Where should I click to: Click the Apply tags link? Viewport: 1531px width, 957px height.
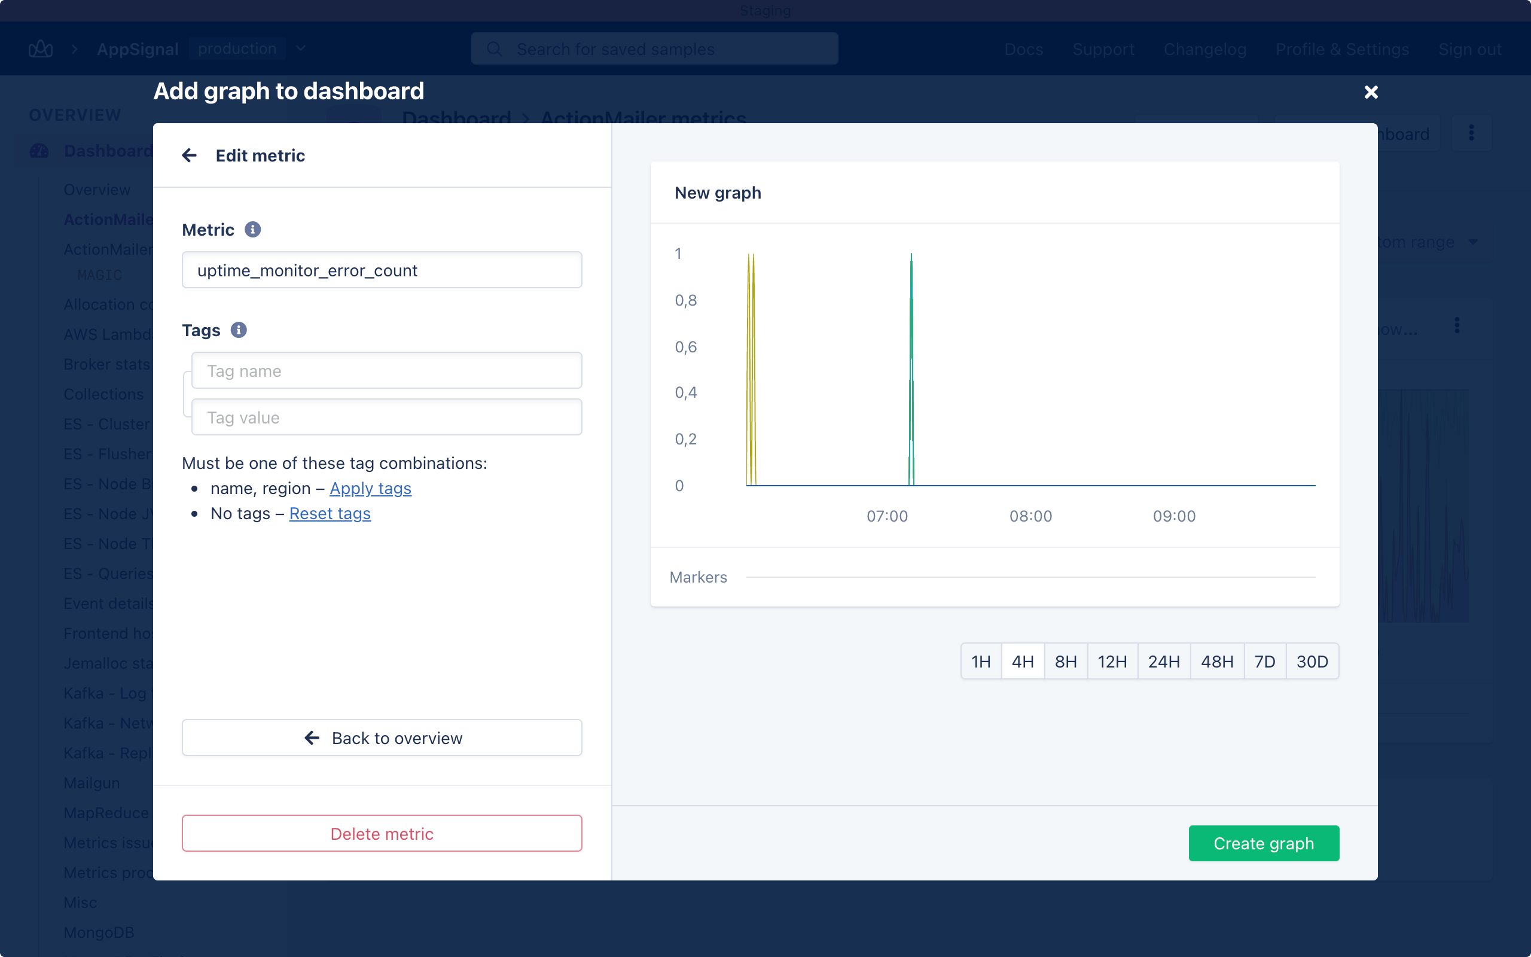tap(370, 489)
